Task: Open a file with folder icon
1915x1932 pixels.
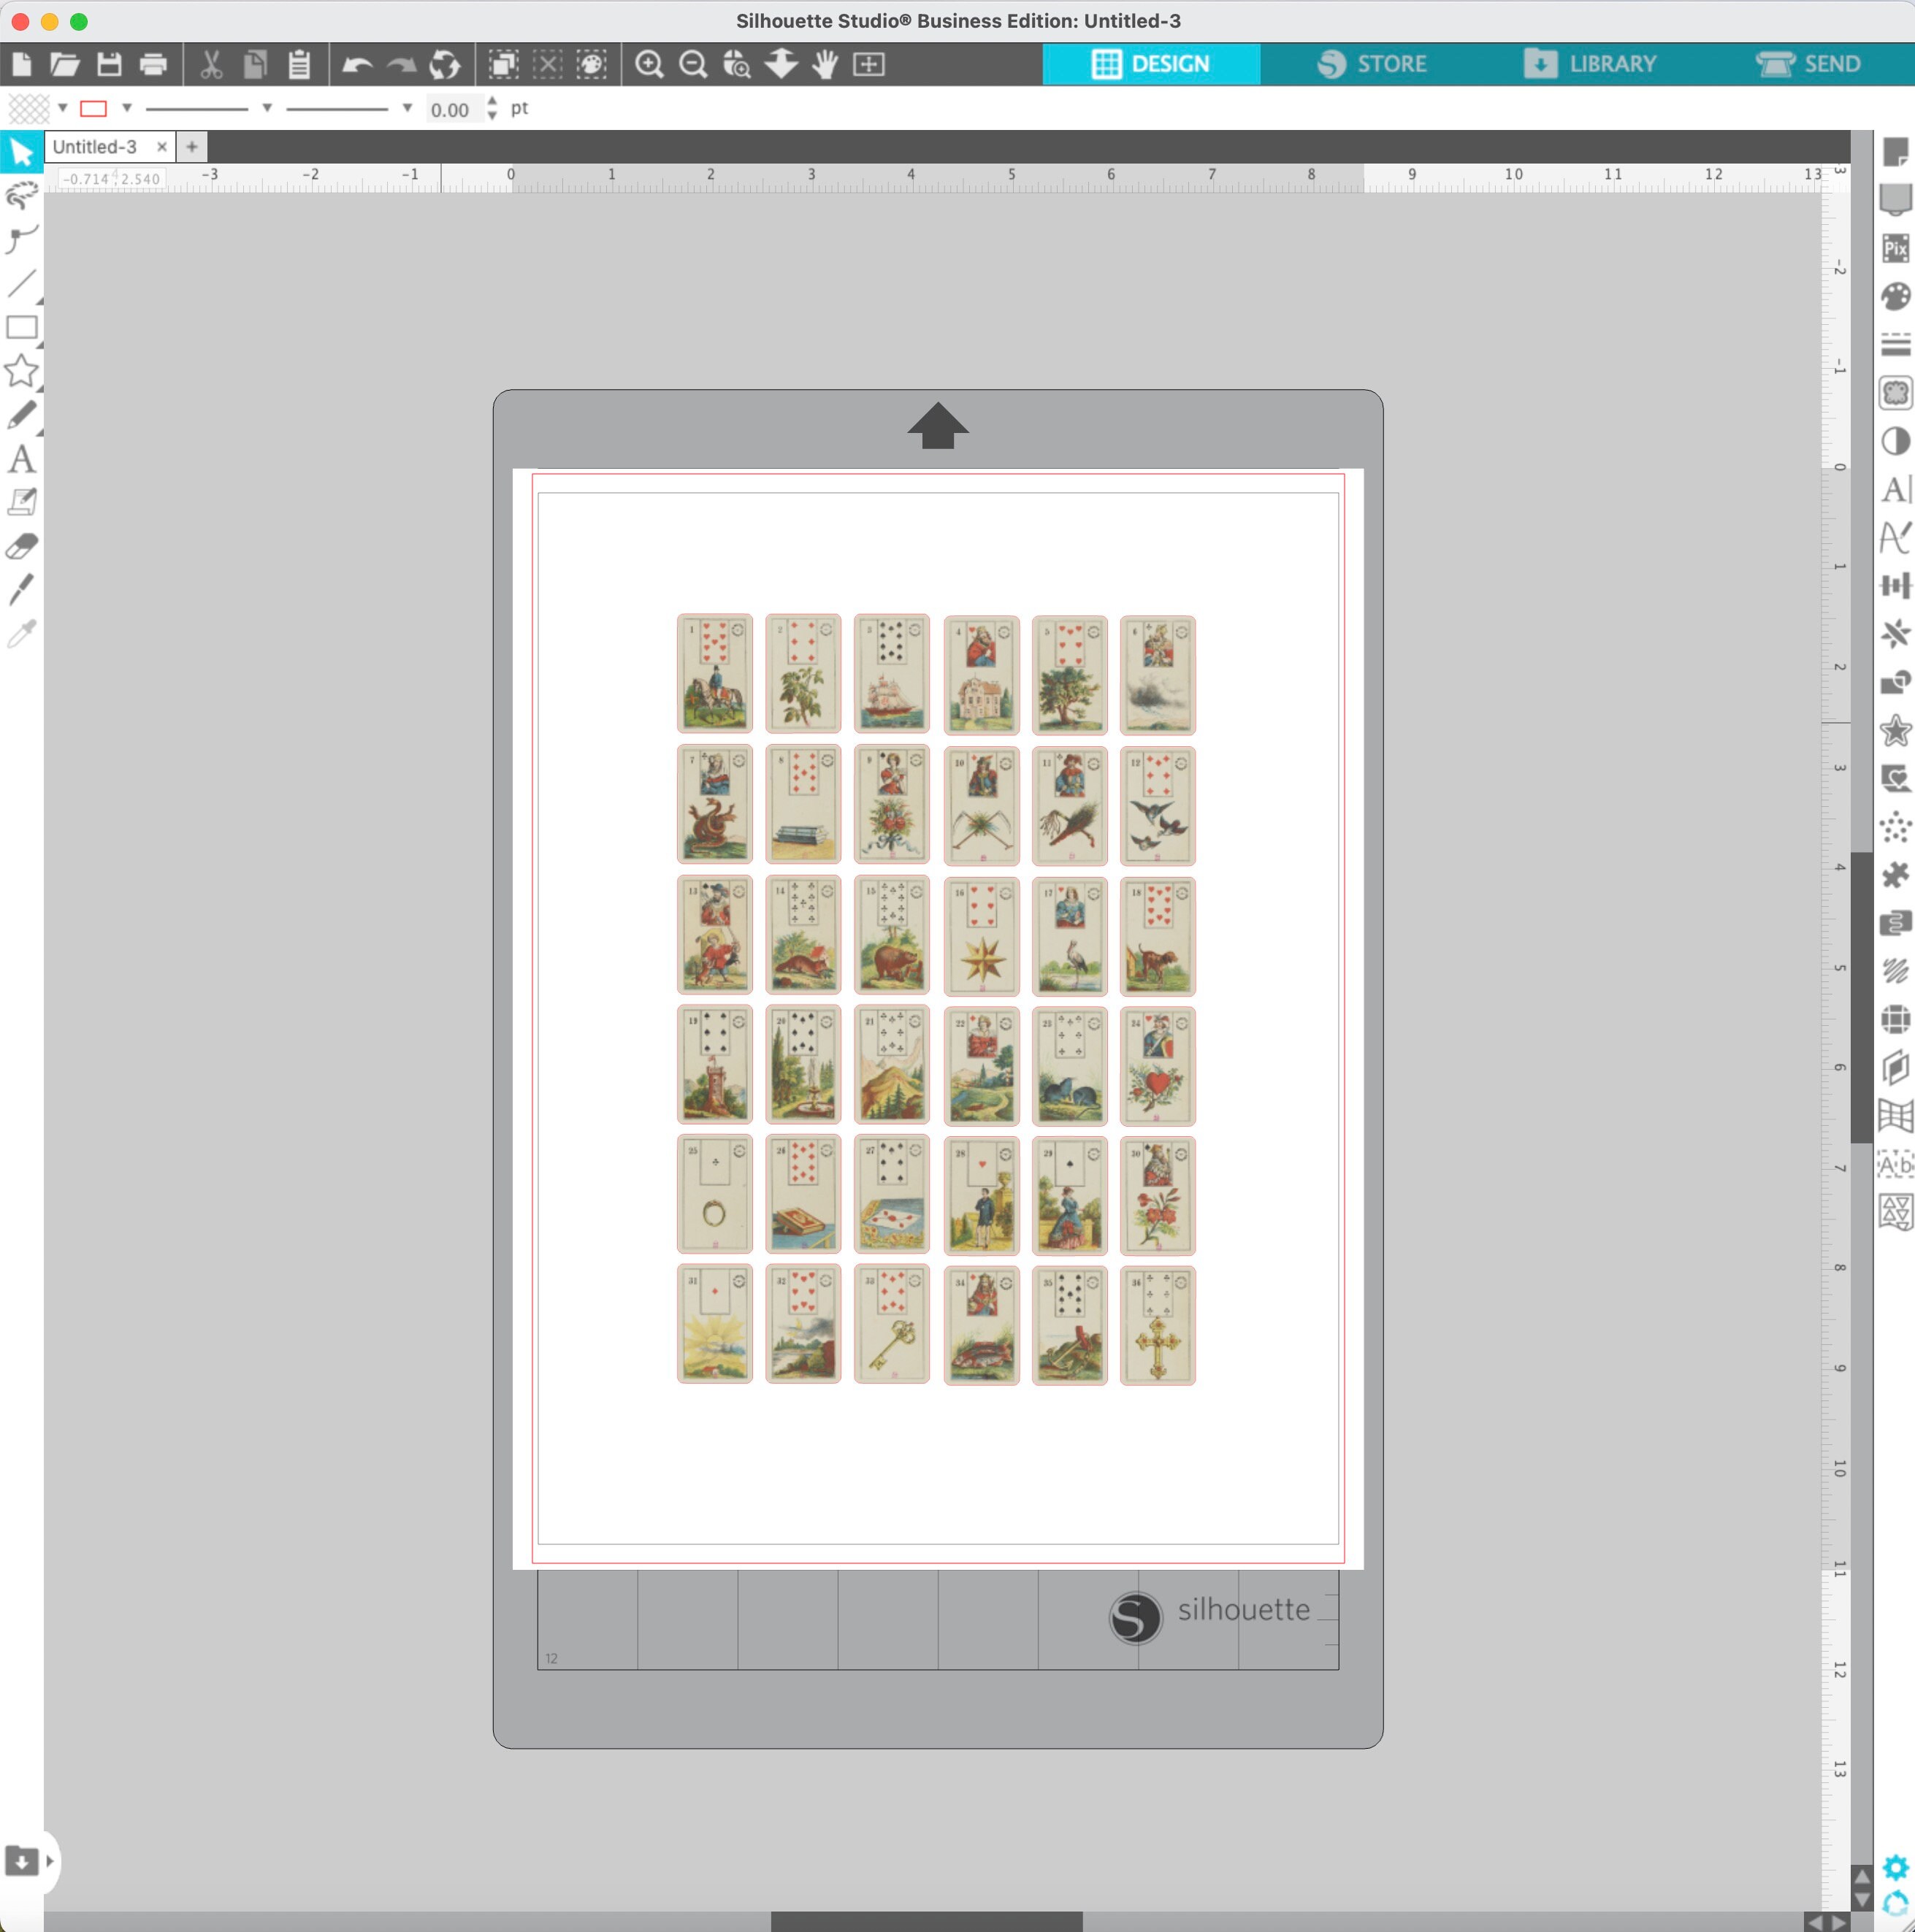Action: click(x=65, y=64)
